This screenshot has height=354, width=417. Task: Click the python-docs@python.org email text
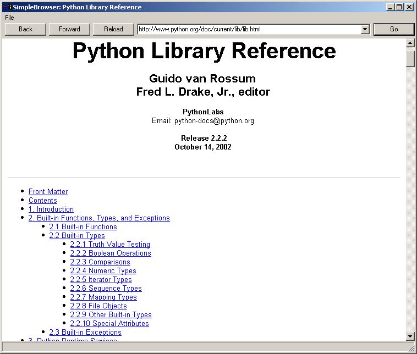[x=214, y=121]
